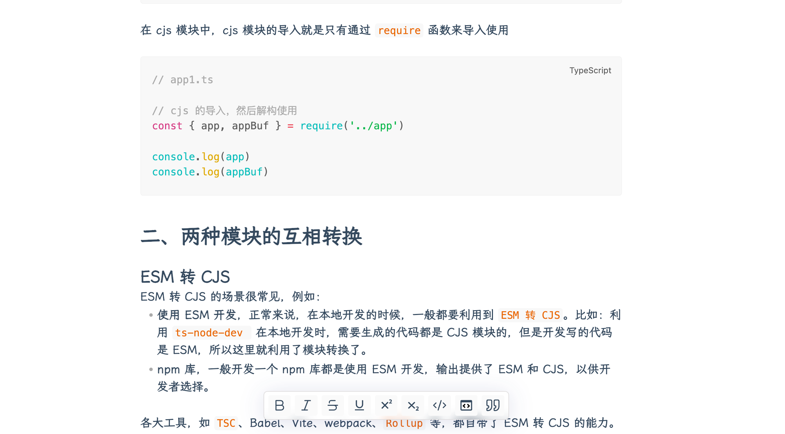Toggle inline code formatting
This screenshot has height=434, width=785.
click(440, 405)
